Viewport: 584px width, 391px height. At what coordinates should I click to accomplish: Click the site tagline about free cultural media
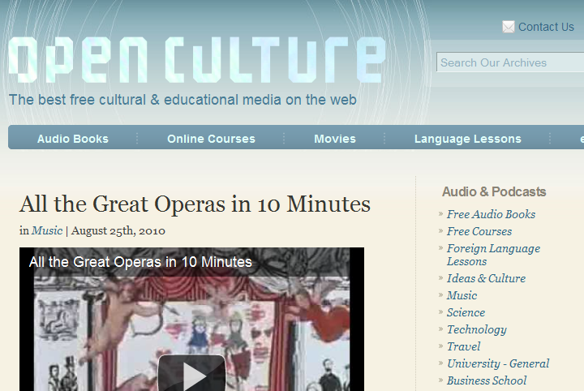pos(182,100)
